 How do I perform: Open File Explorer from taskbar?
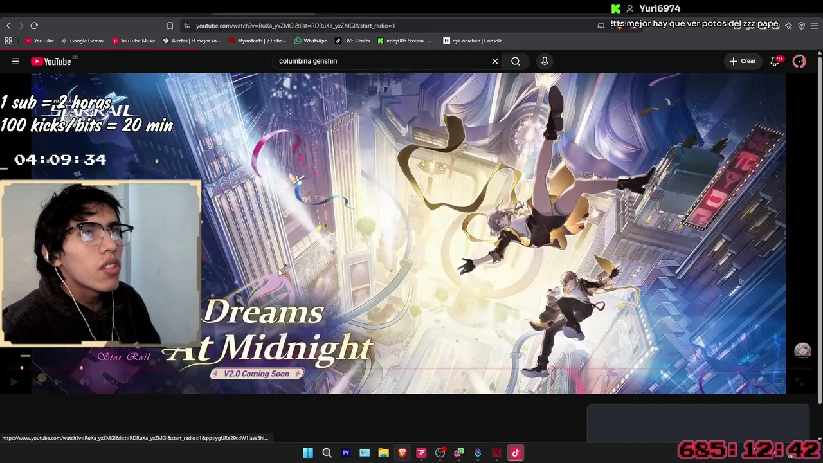383,453
